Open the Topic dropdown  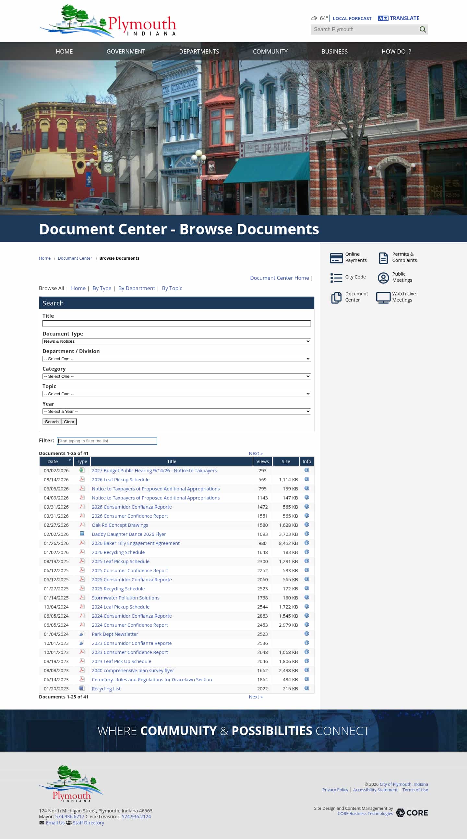[x=177, y=394]
